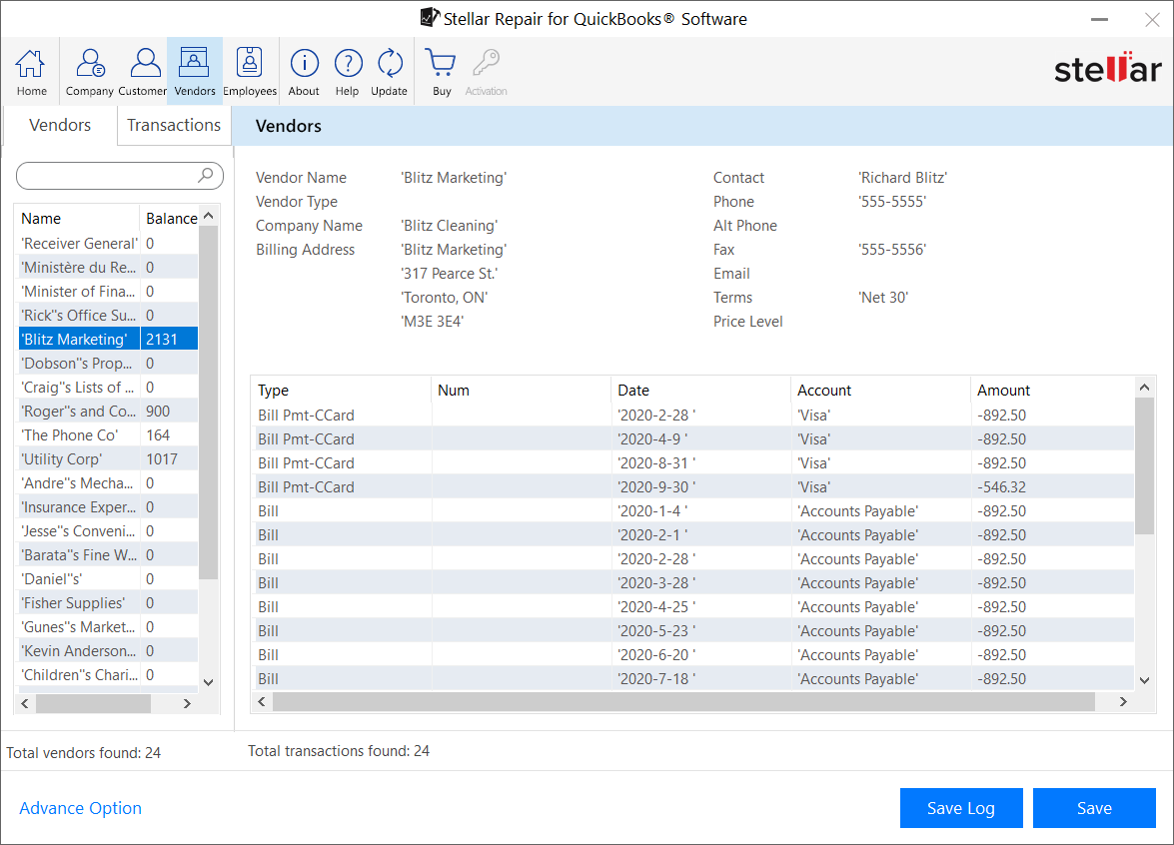Screen dimensions: 1174x845
Task: Open the Help question mark icon
Action: coord(347,72)
